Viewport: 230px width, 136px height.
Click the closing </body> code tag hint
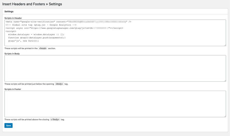55,119
